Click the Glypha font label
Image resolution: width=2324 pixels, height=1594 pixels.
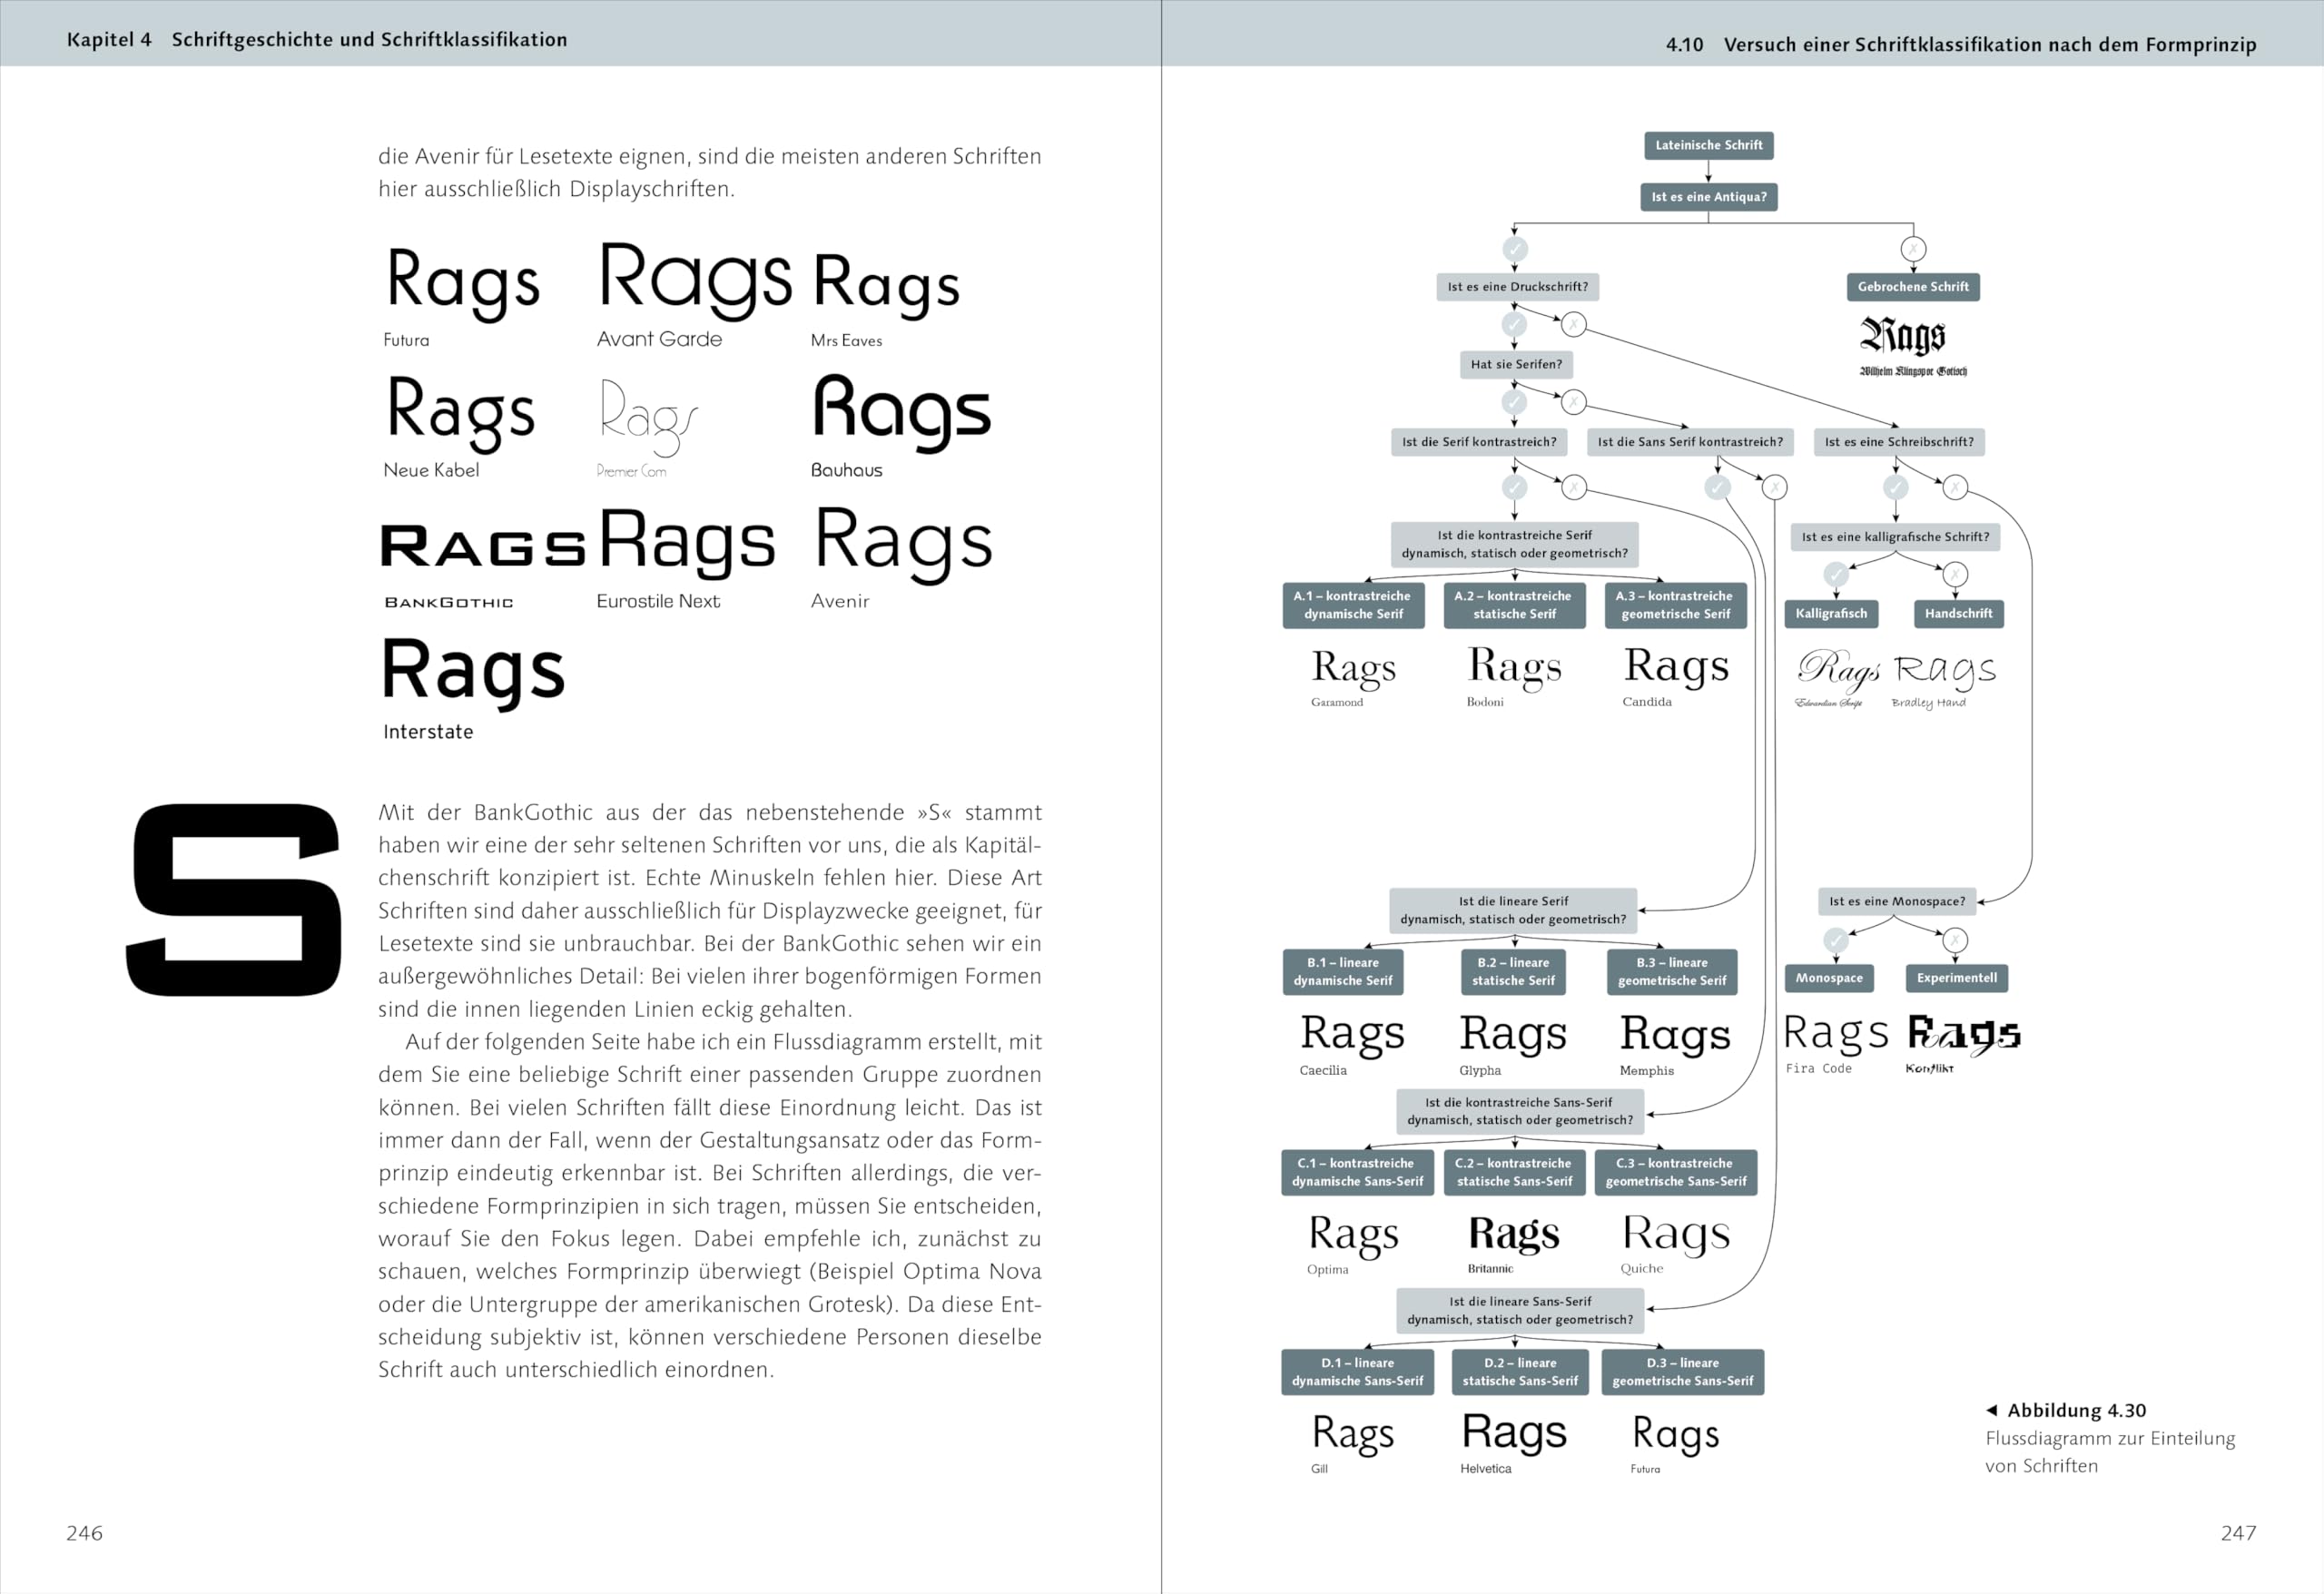click(1479, 1070)
